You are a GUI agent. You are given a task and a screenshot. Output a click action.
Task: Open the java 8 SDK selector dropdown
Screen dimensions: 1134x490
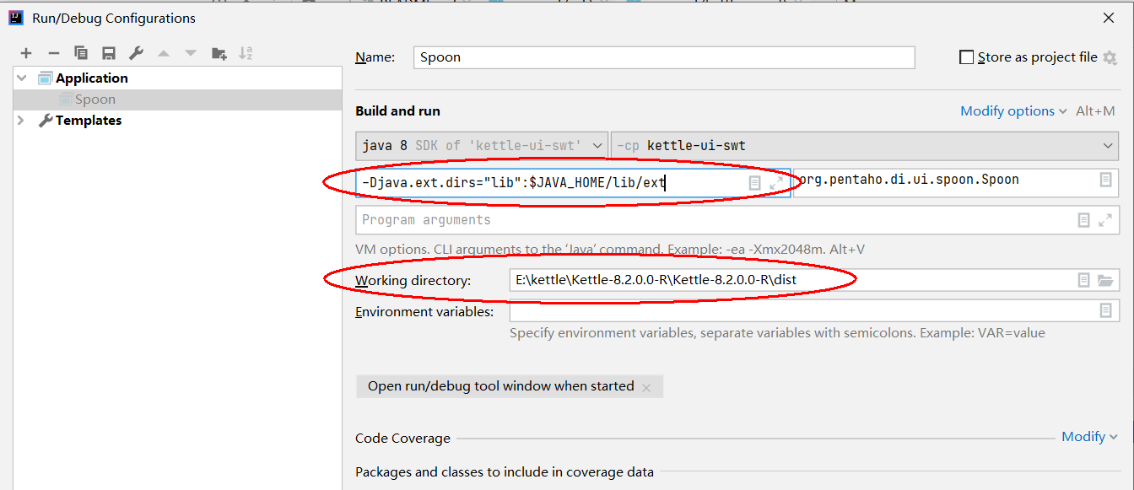597,145
